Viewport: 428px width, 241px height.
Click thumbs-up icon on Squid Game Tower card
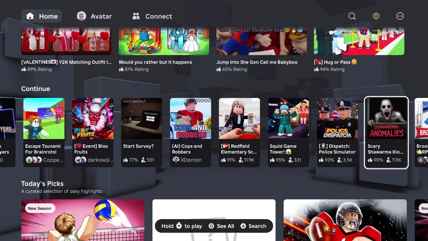tap(272, 160)
